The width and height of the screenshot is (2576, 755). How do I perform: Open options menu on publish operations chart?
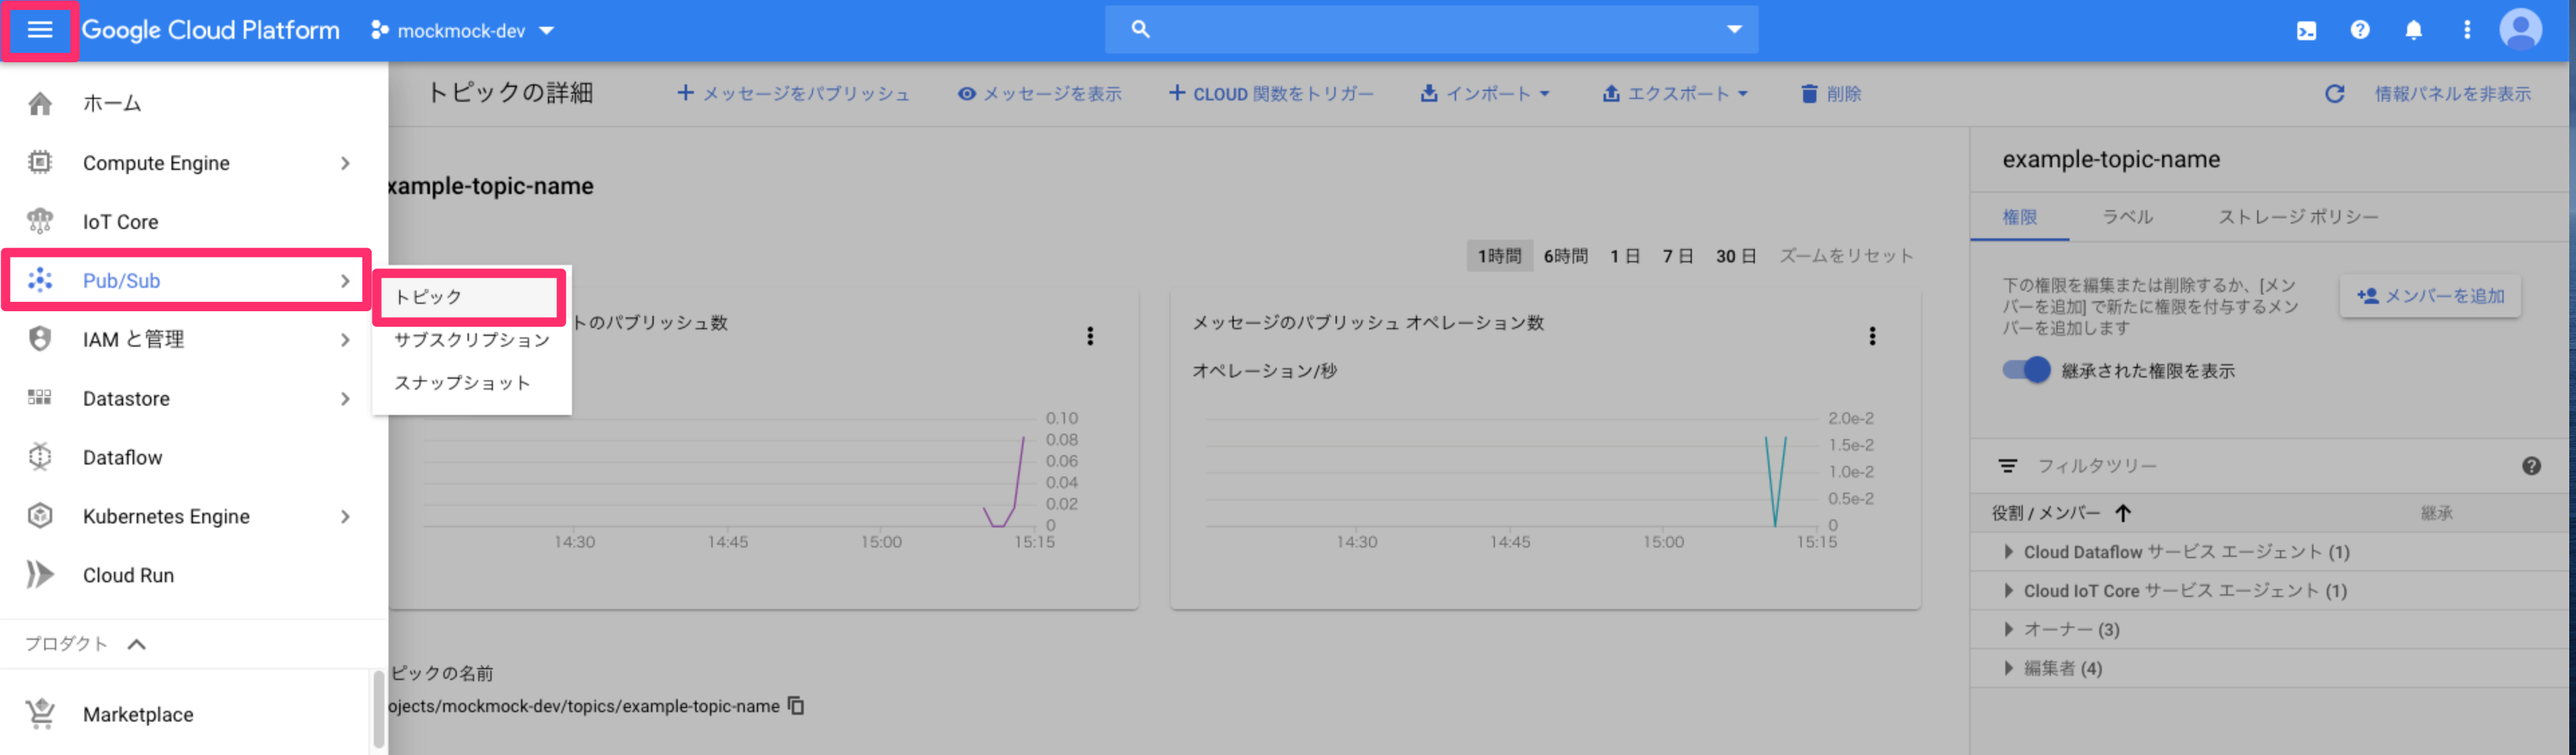click(x=1872, y=335)
